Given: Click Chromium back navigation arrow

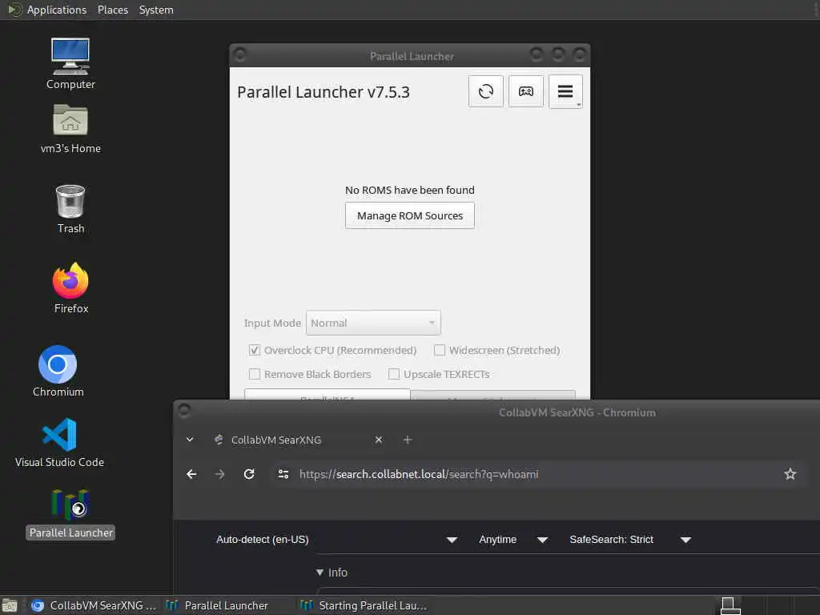Looking at the screenshot, I should point(192,474).
